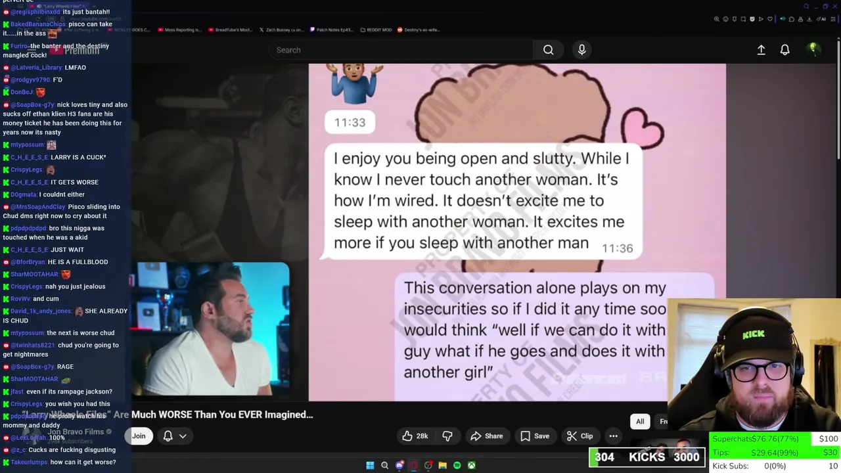Click chat username '@Latveria_Library'
This screenshot has height=473, width=841.
pos(36,68)
